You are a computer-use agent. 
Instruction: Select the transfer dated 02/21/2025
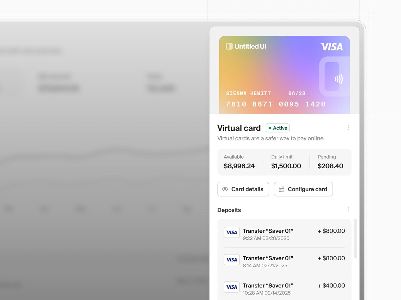tap(284, 261)
